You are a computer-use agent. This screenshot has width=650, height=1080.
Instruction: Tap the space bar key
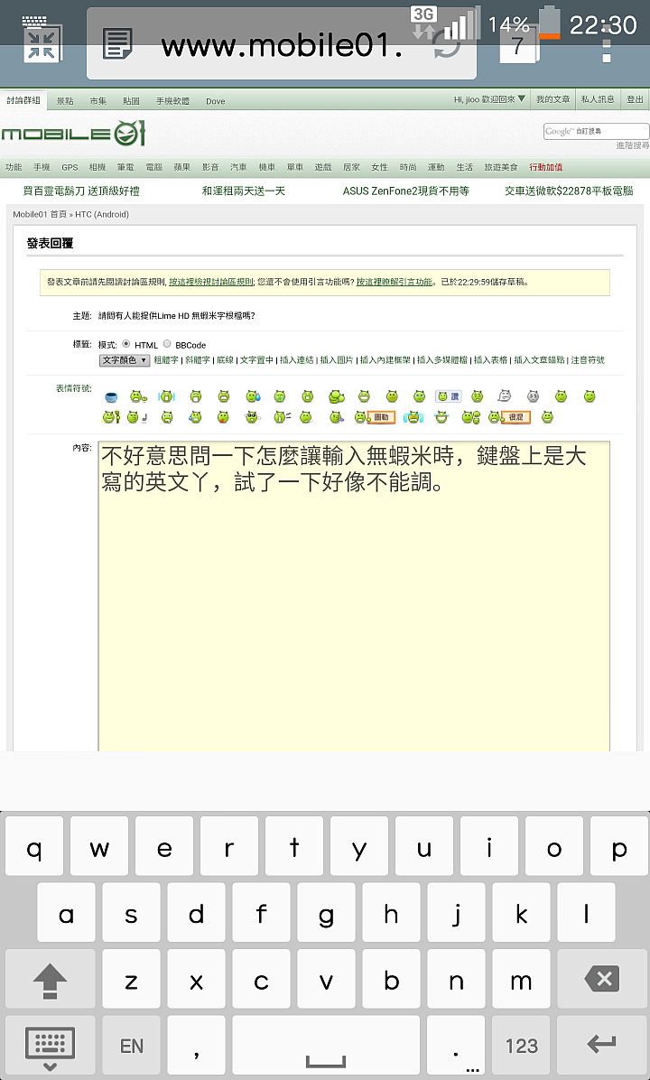pyautogui.click(x=326, y=1045)
